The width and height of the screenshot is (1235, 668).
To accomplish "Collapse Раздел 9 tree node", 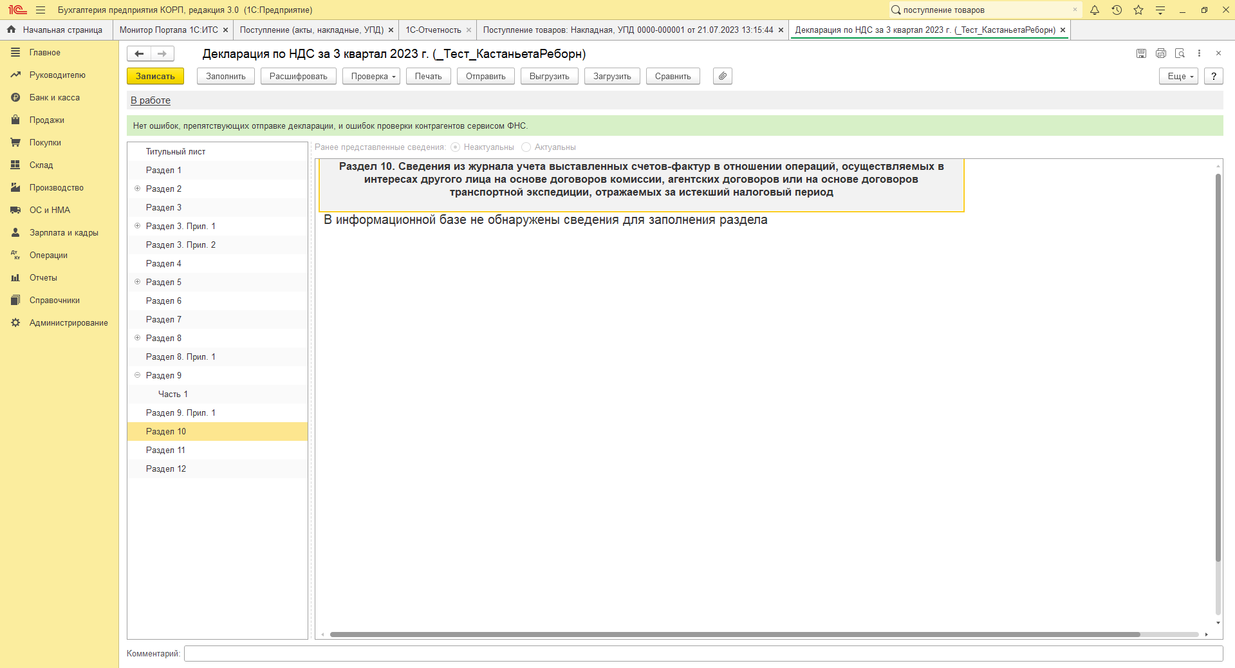I will [137, 375].
